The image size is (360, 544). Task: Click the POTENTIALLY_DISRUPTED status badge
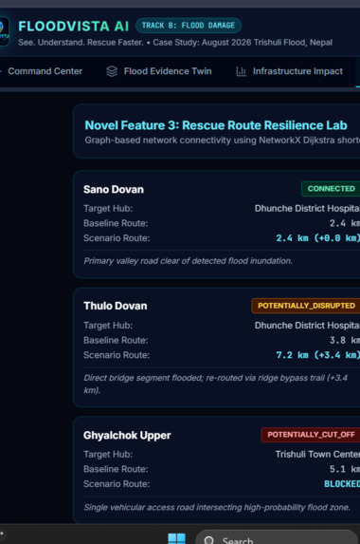pyautogui.click(x=306, y=306)
